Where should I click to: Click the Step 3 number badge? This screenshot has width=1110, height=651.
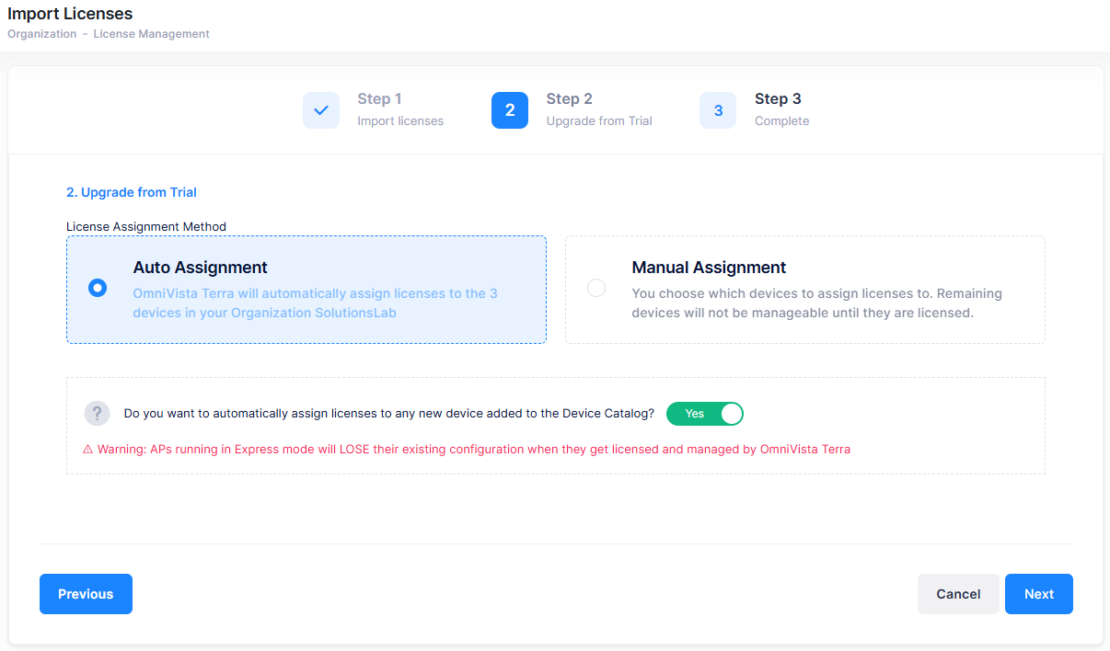pyautogui.click(x=718, y=110)
